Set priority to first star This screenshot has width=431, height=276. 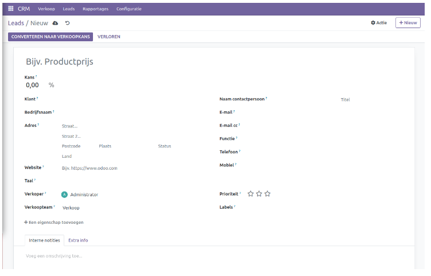pyautogui.click(x=251, y=194)
